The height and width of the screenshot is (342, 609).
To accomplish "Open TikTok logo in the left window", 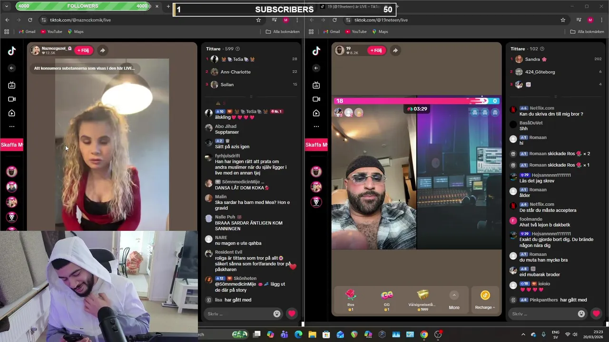I will coord(12,51).
